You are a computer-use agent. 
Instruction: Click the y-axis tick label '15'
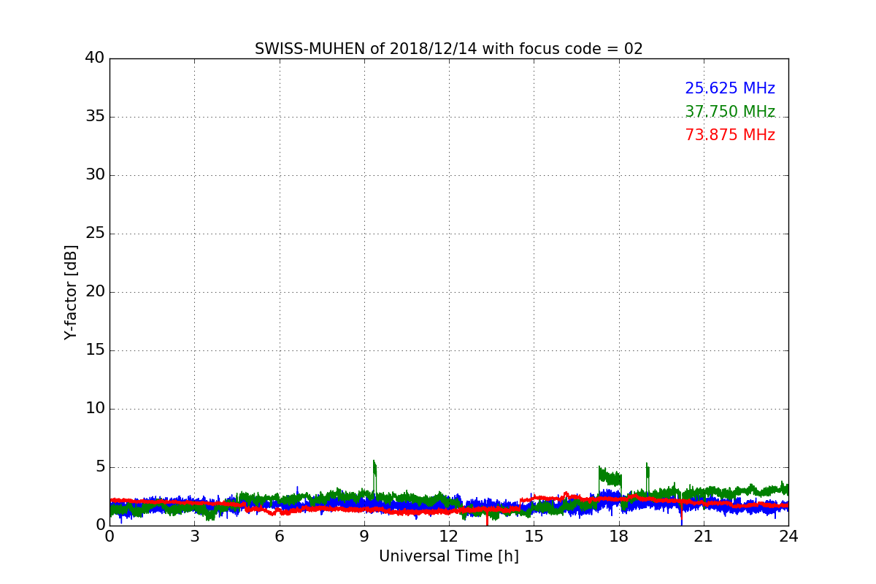tap(95, 350)
